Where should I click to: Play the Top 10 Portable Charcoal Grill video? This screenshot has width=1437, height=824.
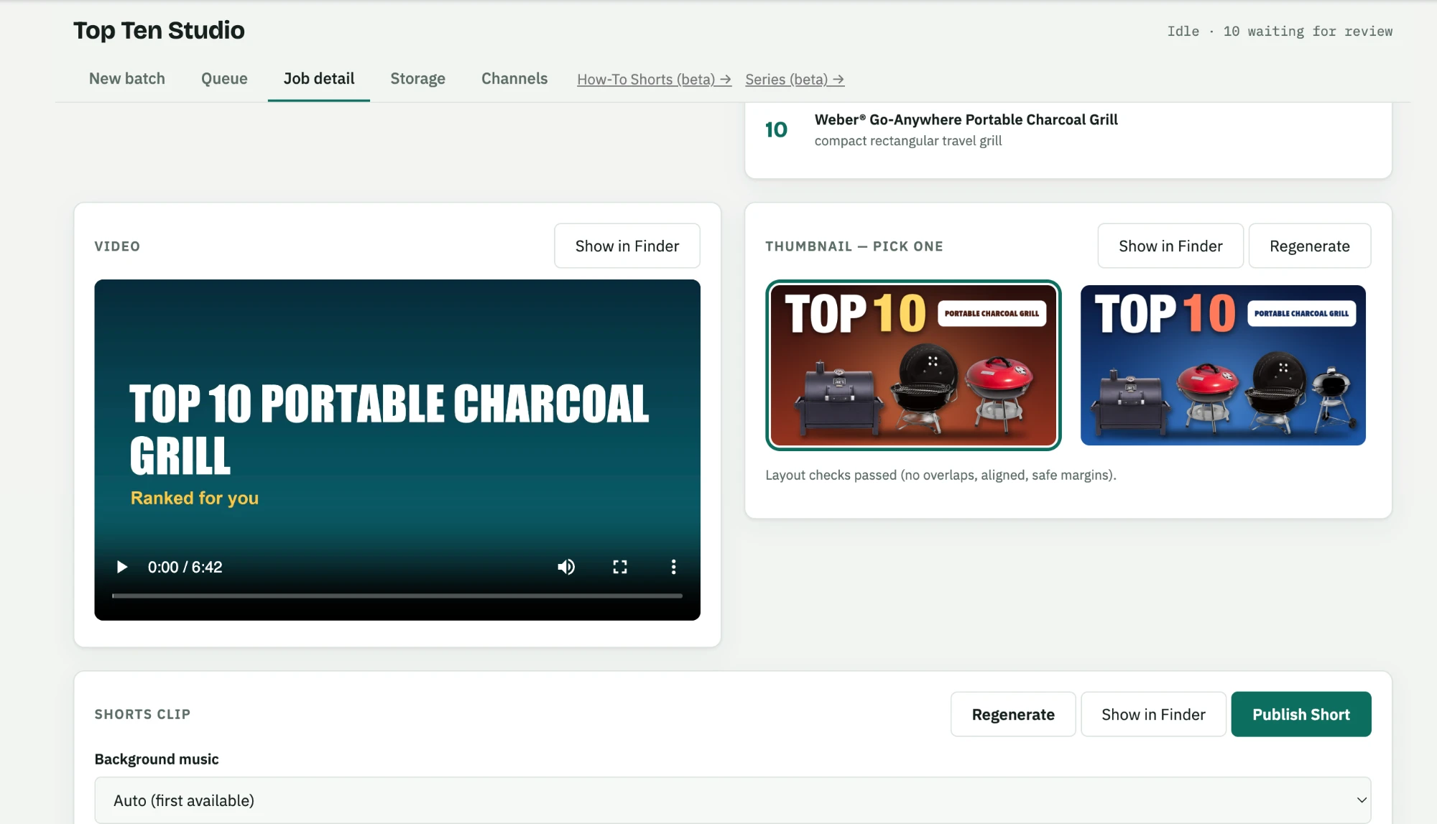[x=122, y=567]
